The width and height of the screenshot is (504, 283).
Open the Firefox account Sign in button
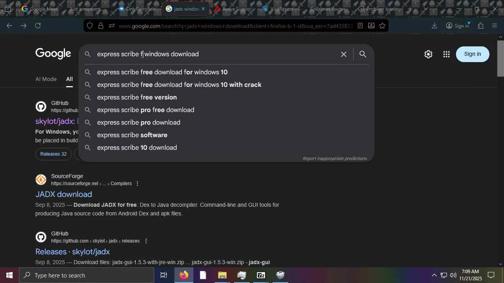458,26
